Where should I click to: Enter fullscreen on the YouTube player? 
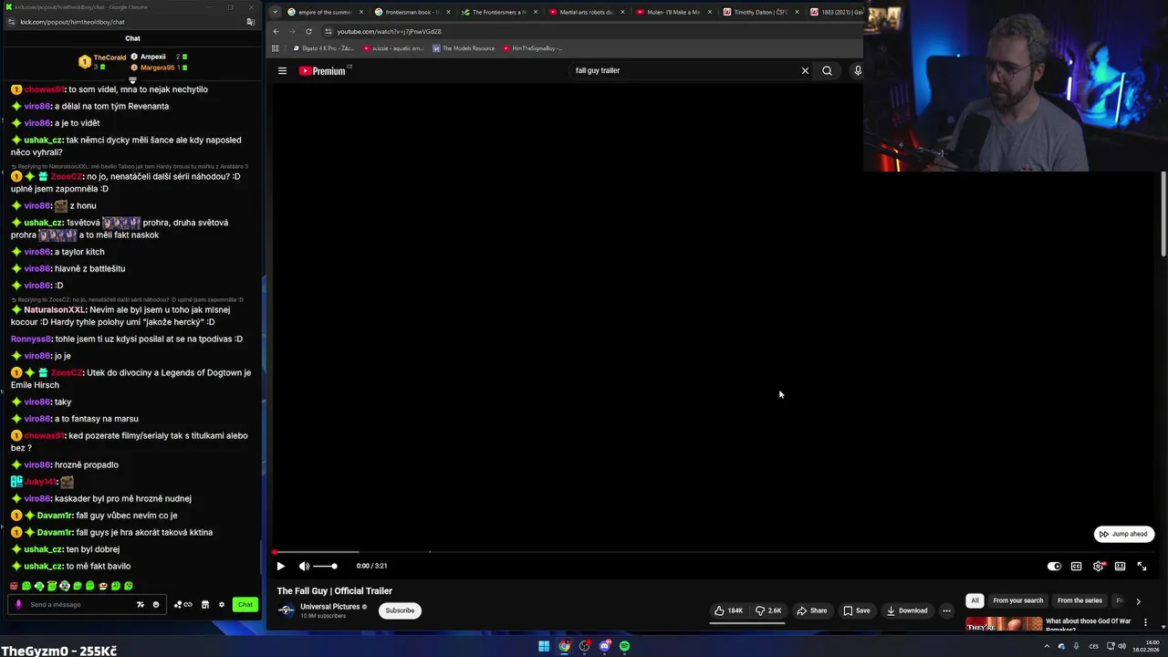[x=1142, y=566]
